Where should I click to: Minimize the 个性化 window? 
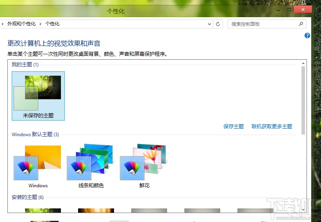(278, 10)
